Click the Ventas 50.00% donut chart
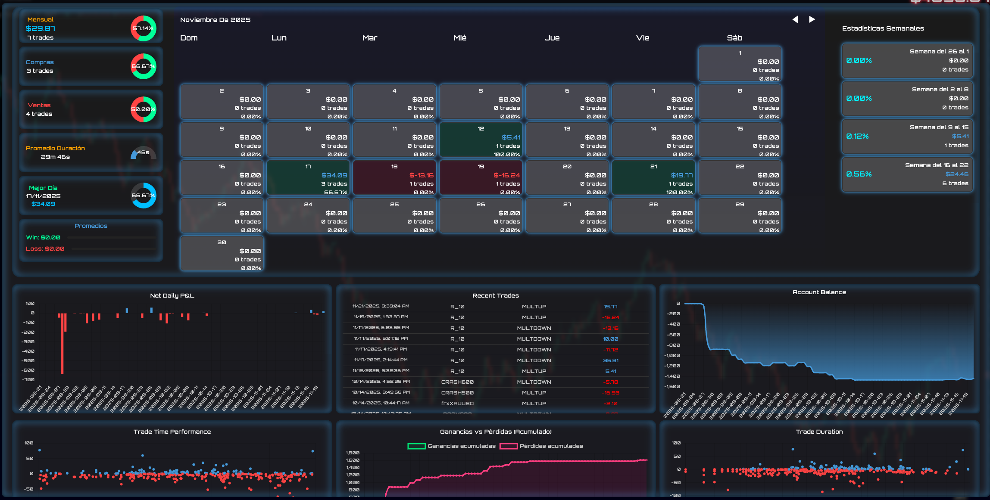Viewport: 990px width, 500px height. click(x=144, y=109)
